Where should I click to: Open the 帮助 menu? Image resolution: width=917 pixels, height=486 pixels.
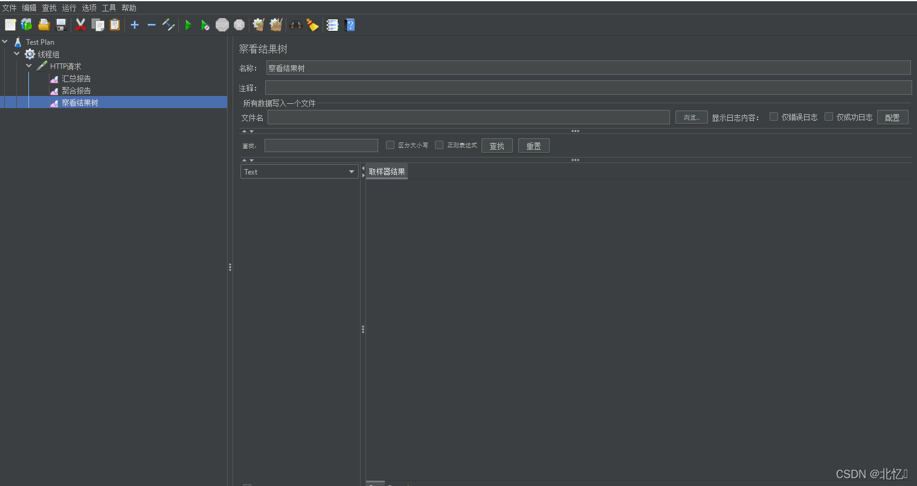pos(129,8)
